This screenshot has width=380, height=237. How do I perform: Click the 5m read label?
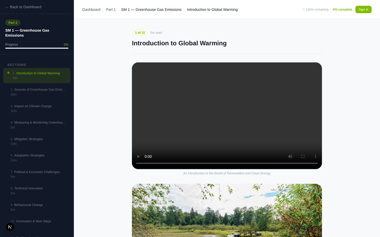click(156, 33)
